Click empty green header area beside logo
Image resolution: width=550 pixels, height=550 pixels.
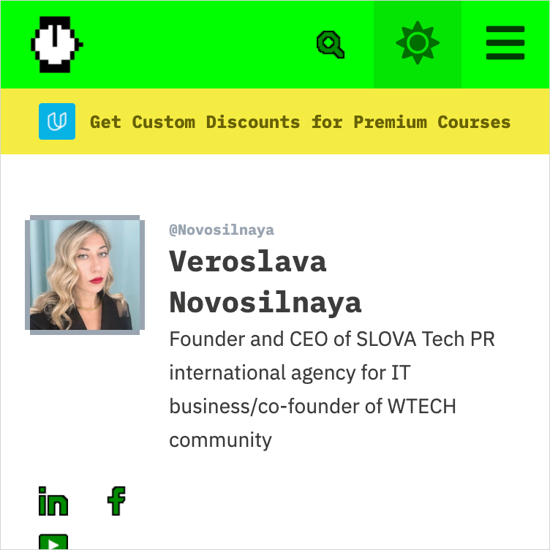pos(197,44)
